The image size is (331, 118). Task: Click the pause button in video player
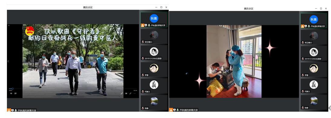(x=73, y=93)
